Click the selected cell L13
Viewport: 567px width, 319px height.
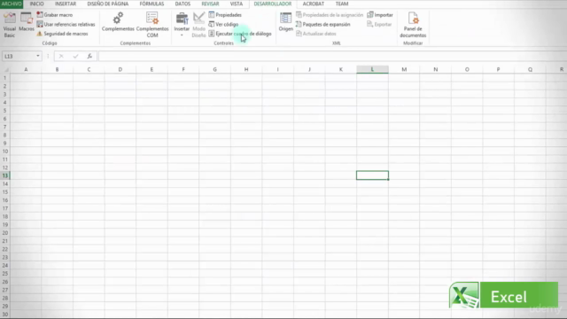point(372,175)
